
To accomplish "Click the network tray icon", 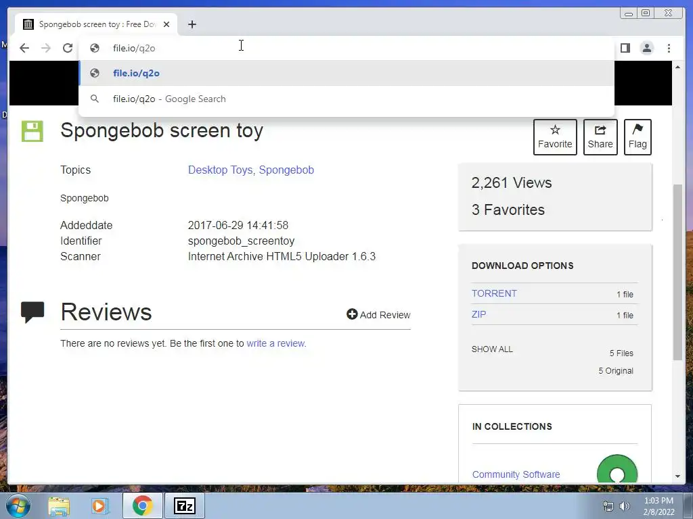I will [x=608, y=506].
